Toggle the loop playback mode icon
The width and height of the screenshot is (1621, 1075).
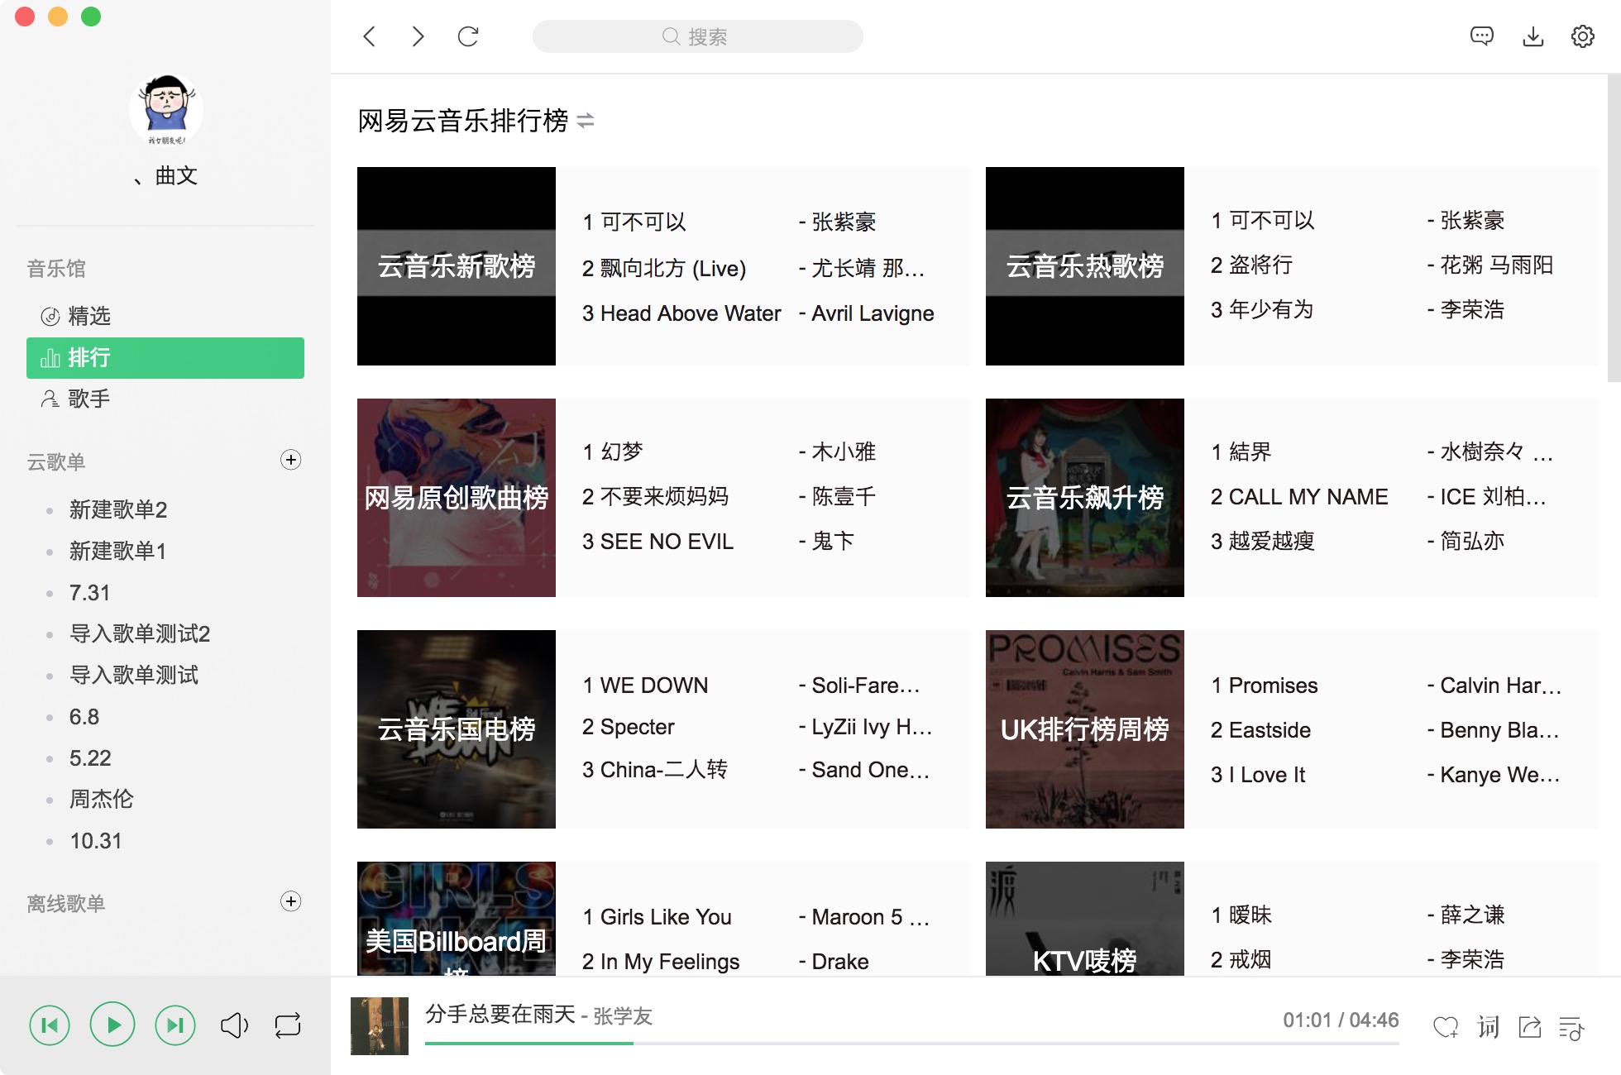click(x=288, y=1025)
